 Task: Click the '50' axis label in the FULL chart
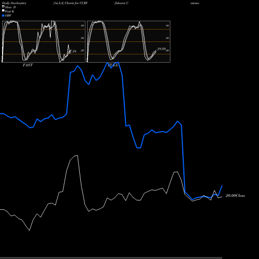[x=167, y=38]
